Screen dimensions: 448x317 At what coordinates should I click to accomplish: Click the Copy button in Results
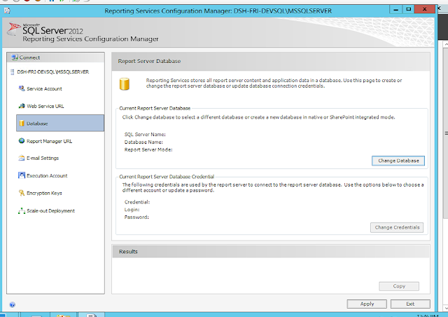(399, 286)
